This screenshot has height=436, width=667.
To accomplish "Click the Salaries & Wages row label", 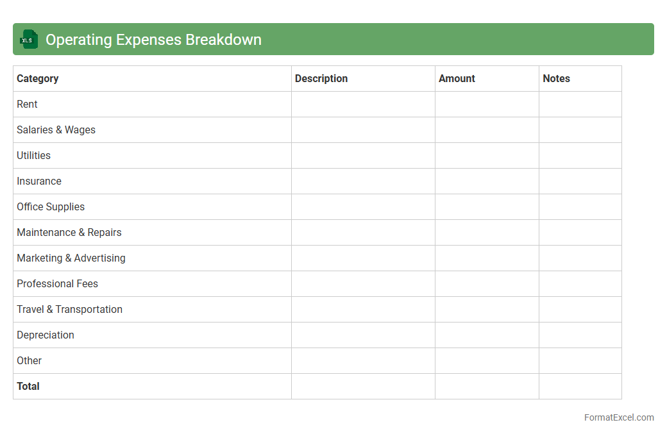I will (56, 130).
